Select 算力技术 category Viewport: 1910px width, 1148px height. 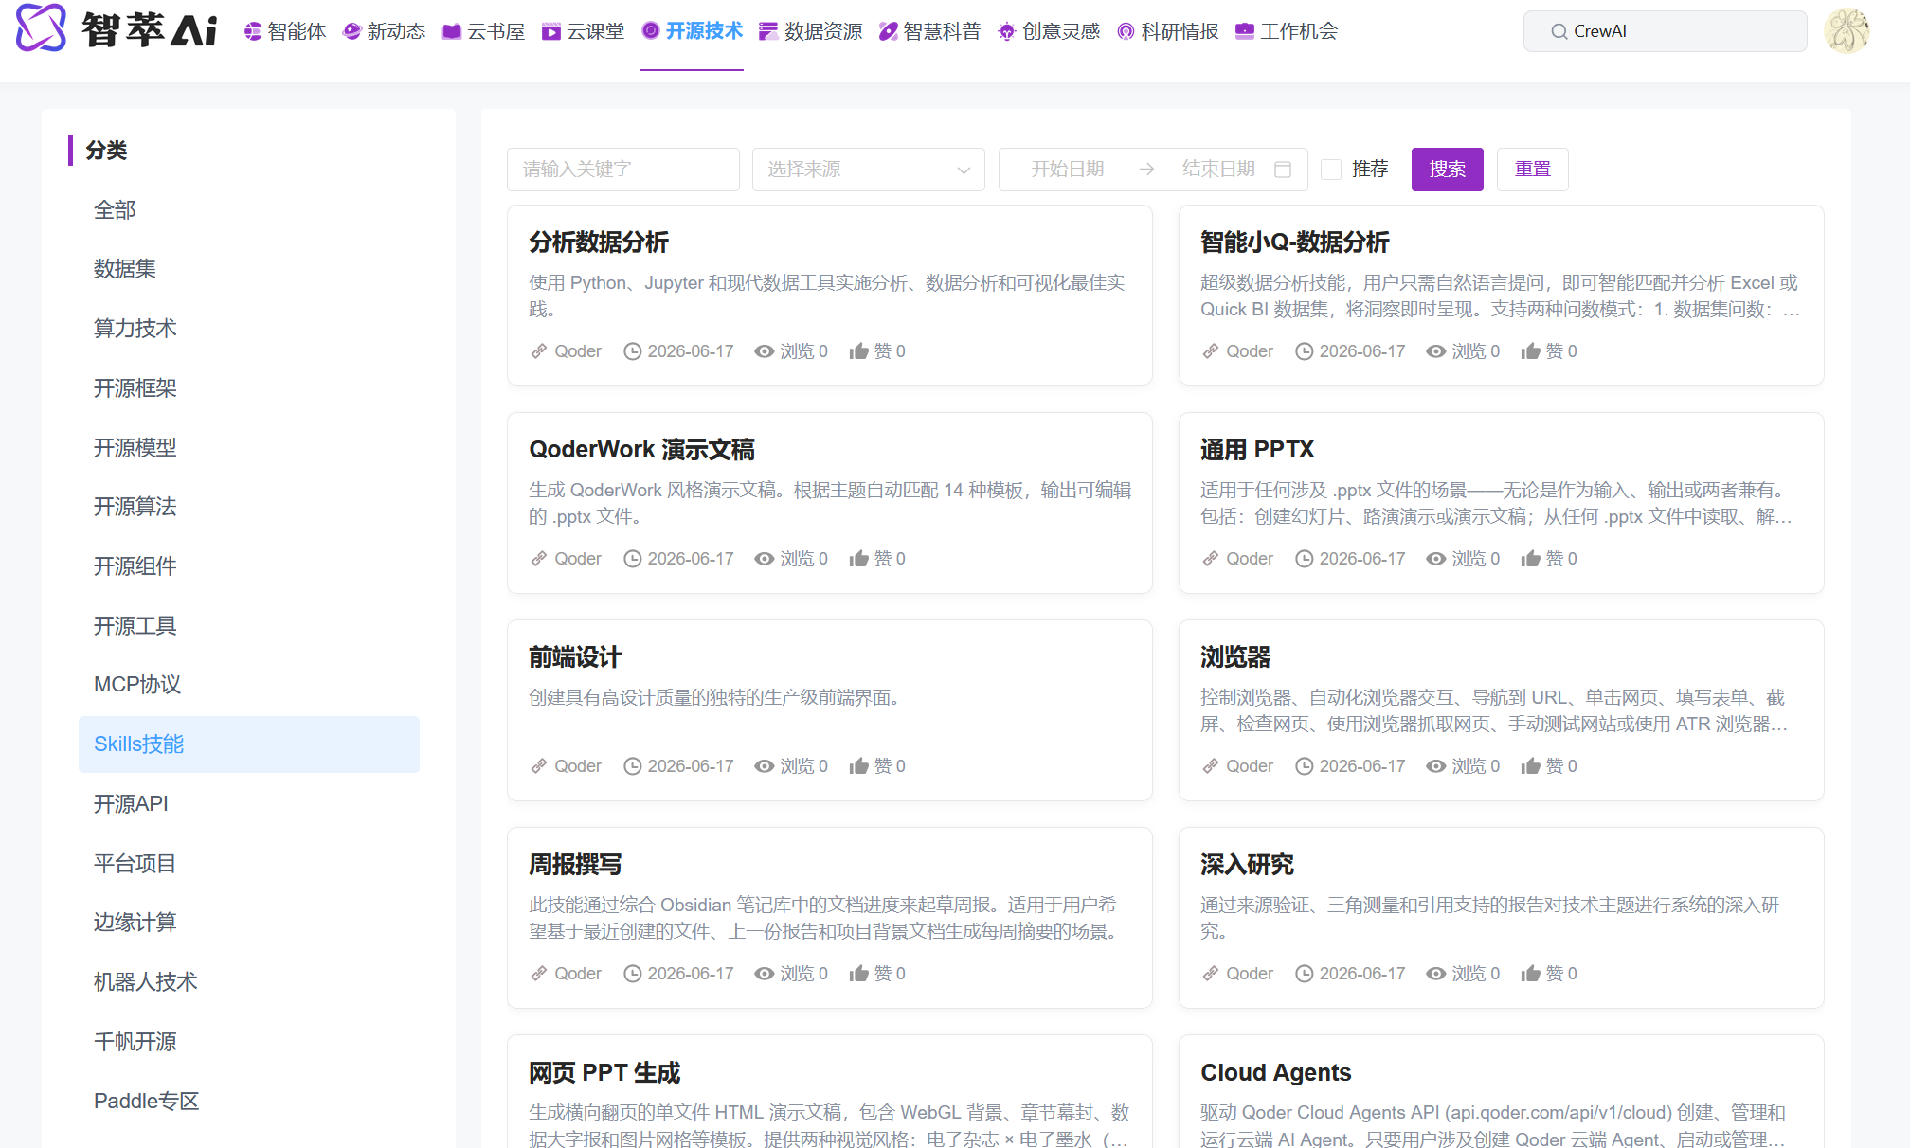249,330
